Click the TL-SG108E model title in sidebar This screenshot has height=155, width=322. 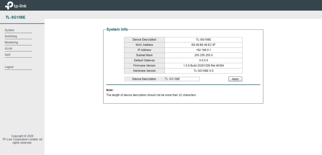pos(15,17)
